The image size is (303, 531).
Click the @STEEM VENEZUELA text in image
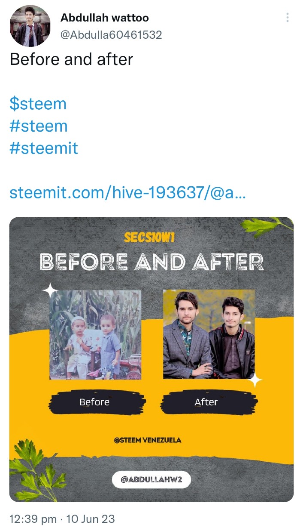point(147,440)
